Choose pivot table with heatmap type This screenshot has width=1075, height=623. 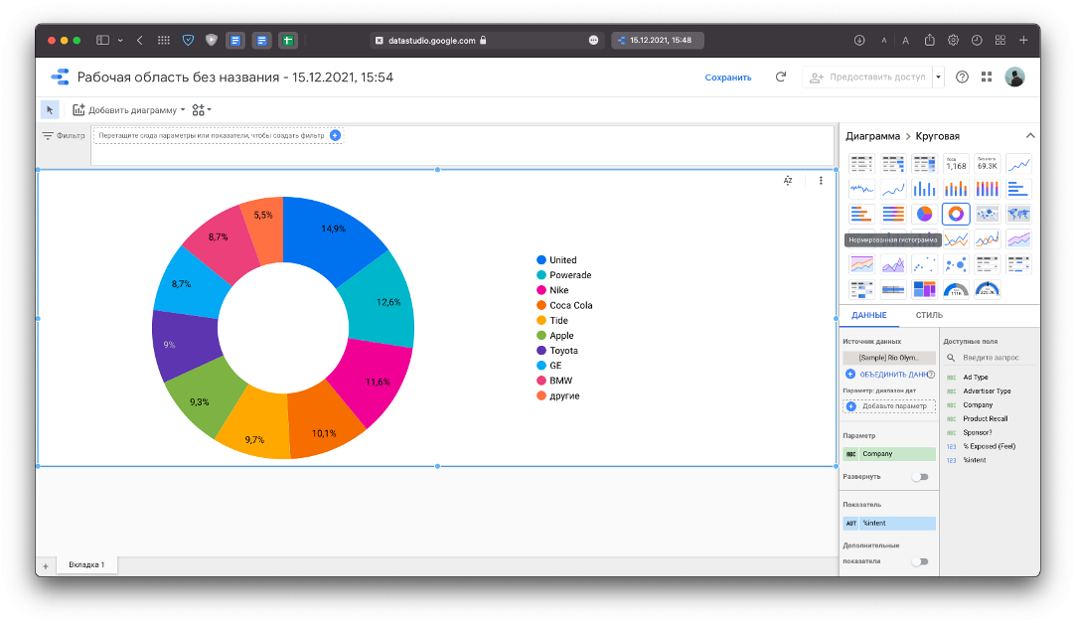[x=861, y=289]
